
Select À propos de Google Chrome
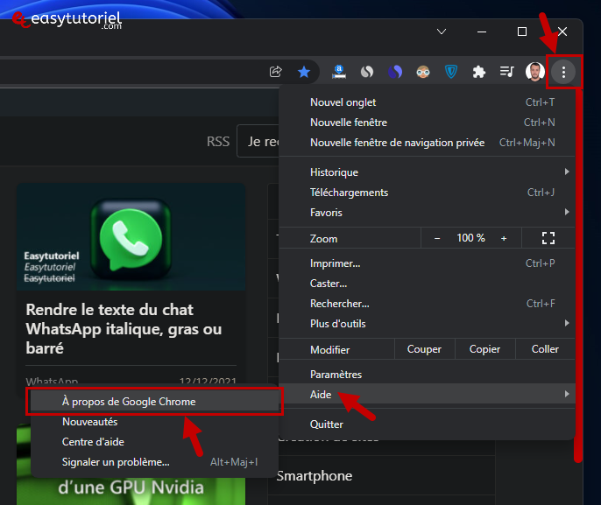pos(154,401)
